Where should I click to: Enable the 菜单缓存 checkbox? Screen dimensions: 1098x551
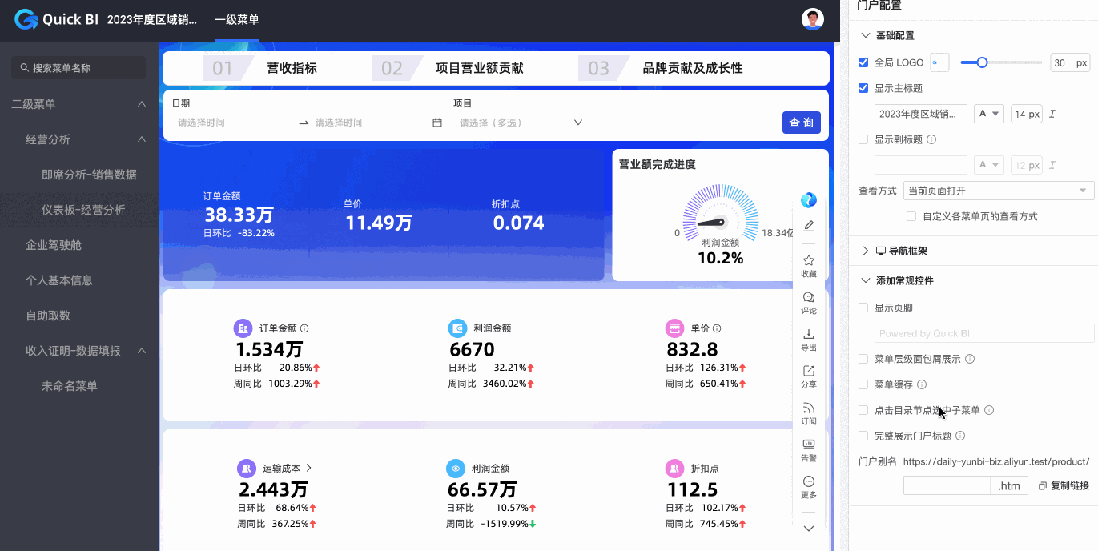coord(863,384)
